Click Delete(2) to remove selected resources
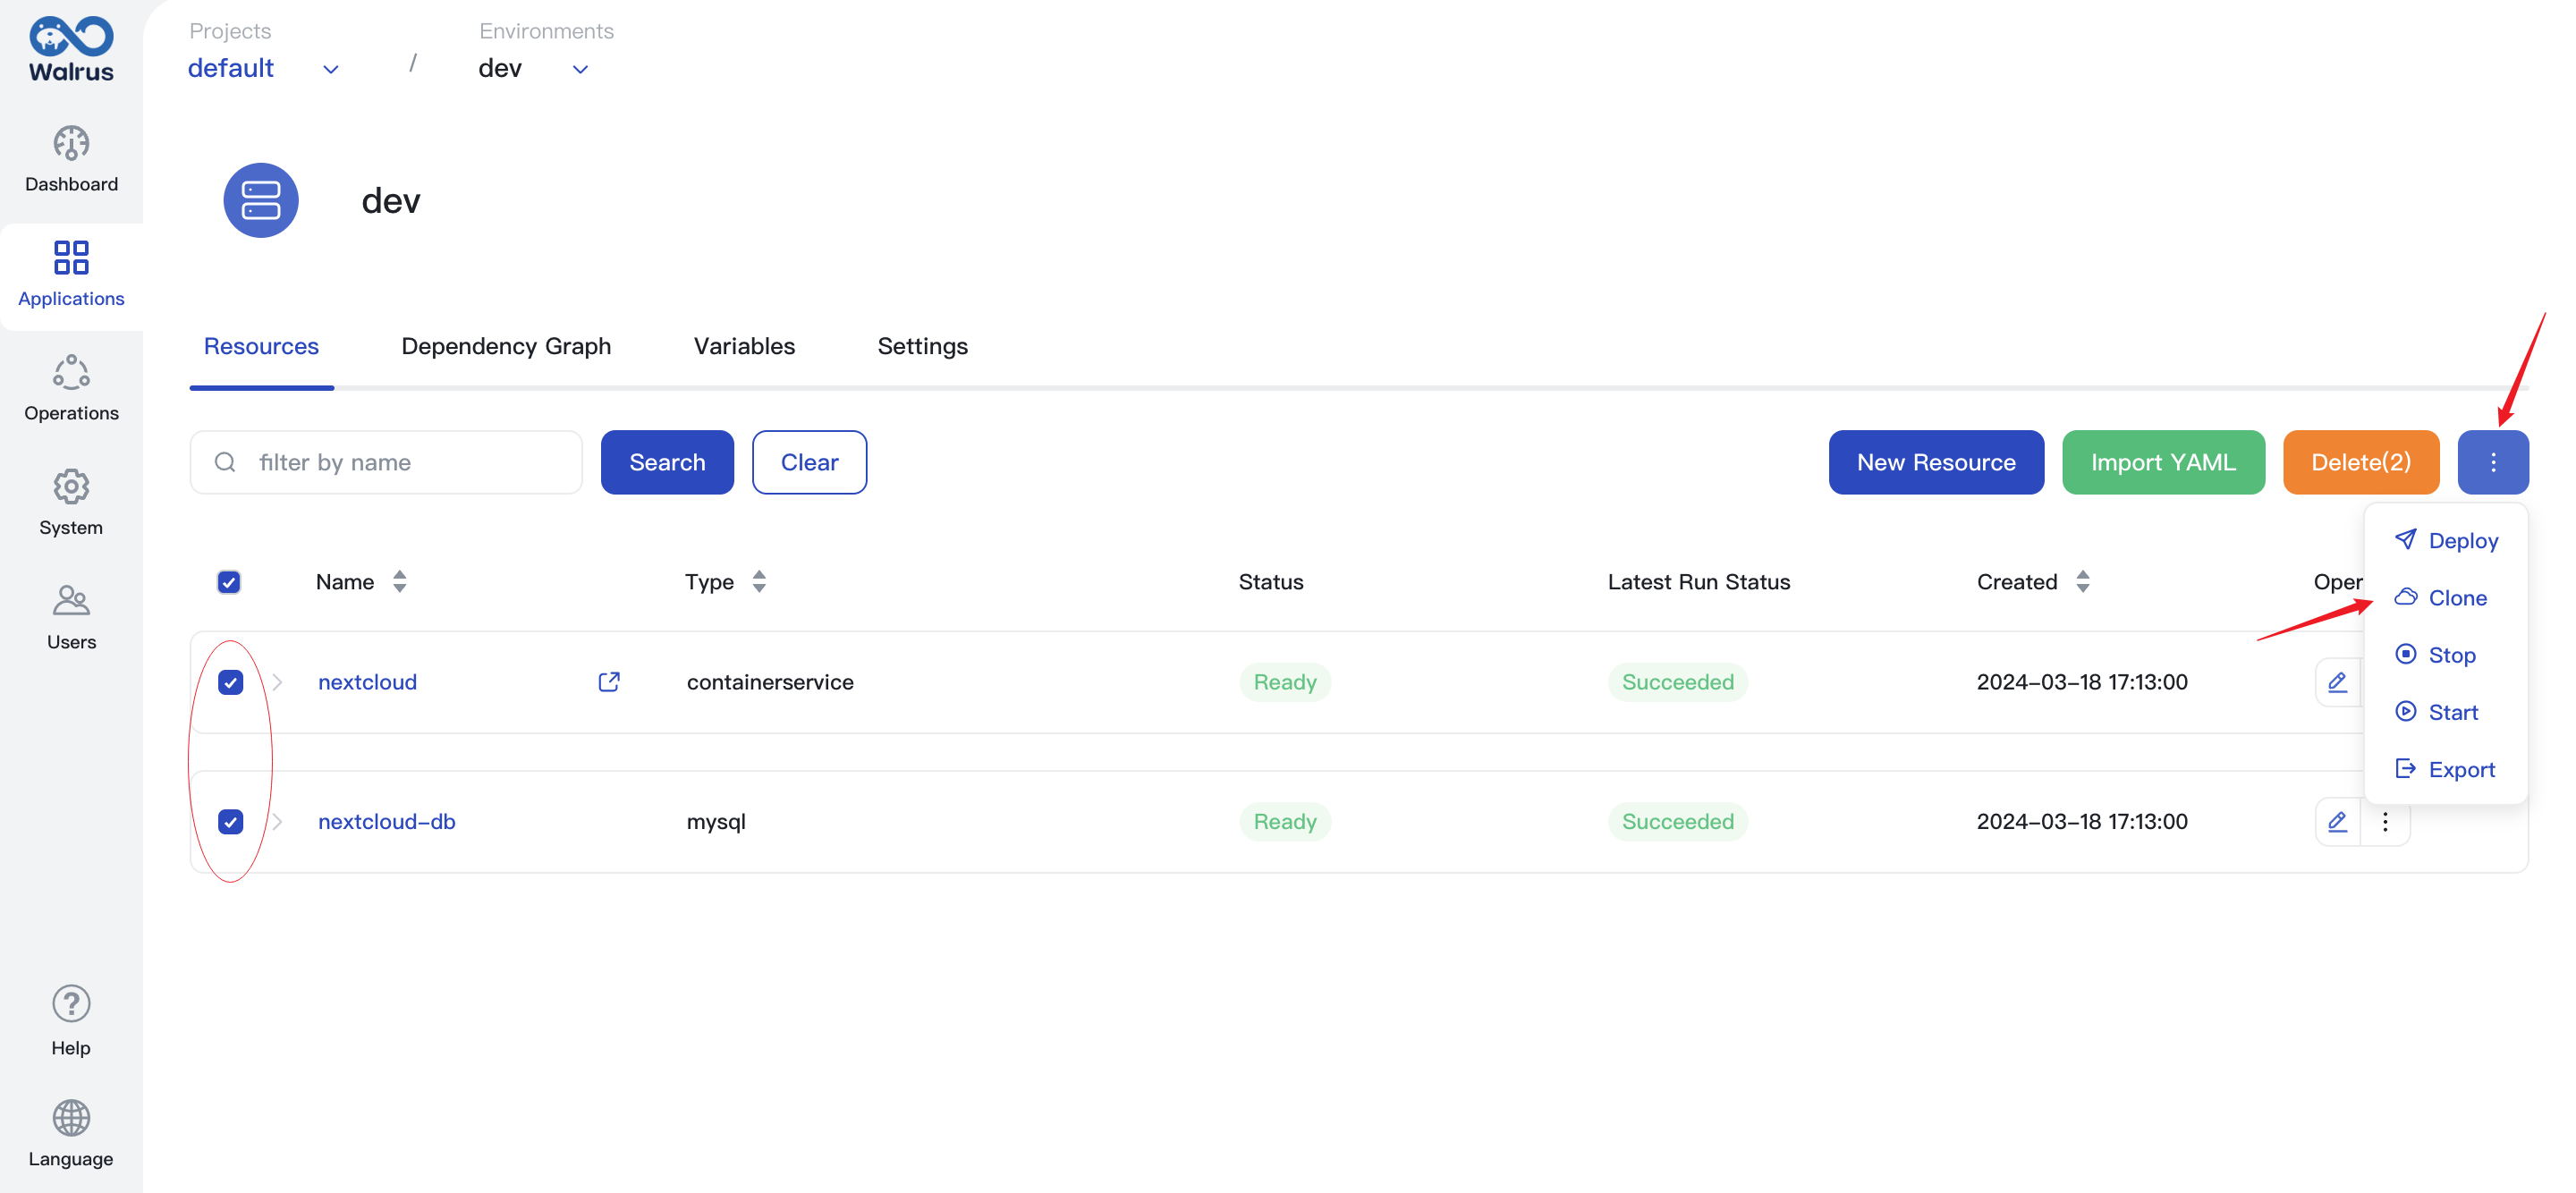This screenshot has height=1193, width=2576. point(2358,461)
